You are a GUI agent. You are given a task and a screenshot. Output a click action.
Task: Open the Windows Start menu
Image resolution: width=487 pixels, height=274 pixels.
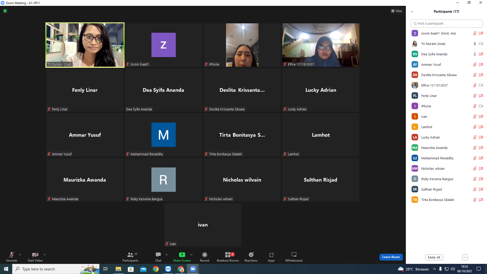coord(6,269)
